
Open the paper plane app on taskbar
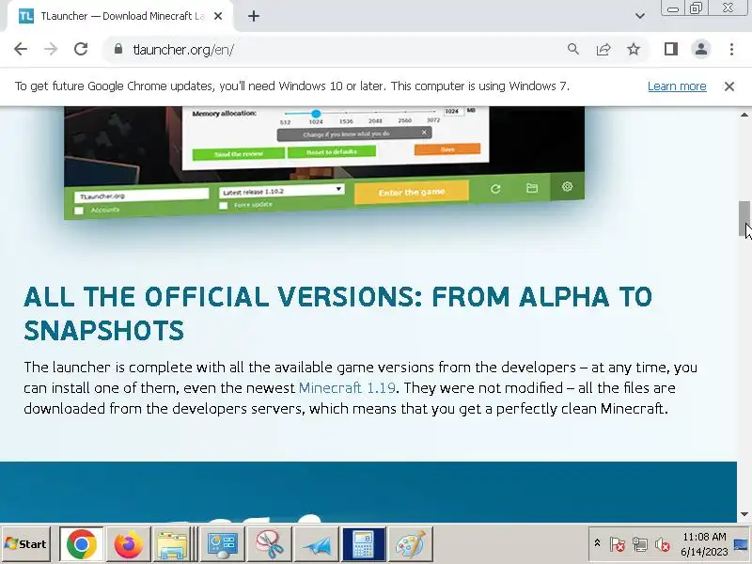[316, 544]
